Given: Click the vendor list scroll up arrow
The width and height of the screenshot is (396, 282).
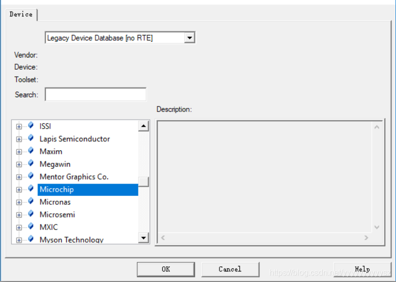Looking at the screenshot, I should [x=144, y=126].
